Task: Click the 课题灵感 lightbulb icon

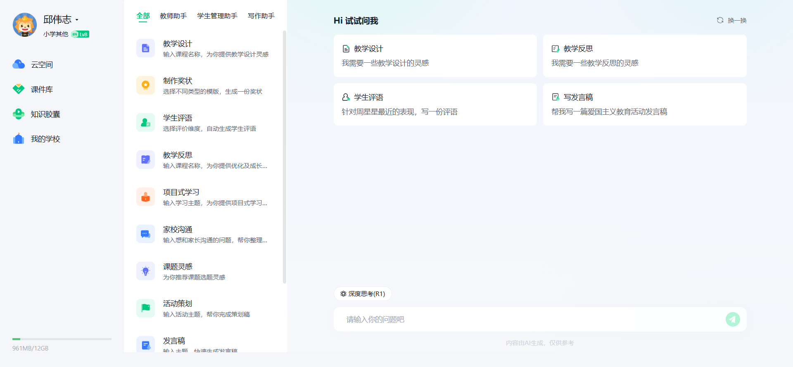Action: click(145, 271)
